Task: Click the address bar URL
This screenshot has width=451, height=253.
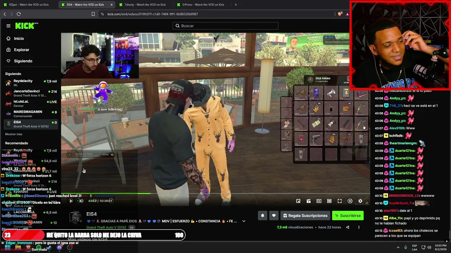Action: pyautogui.click(x=153, y=14)
